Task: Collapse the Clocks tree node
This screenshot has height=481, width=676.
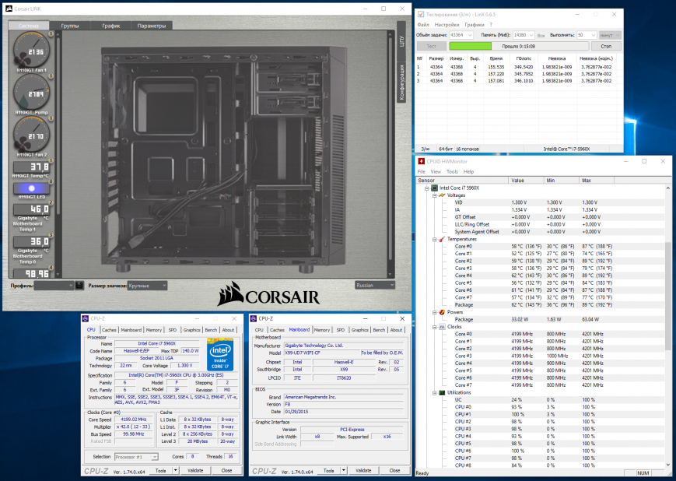Action: pos(435,327)
